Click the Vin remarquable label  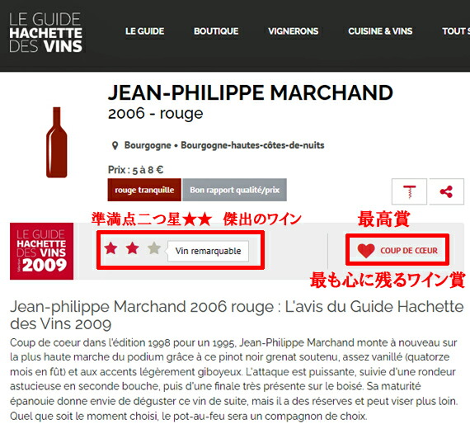[208, 251]
